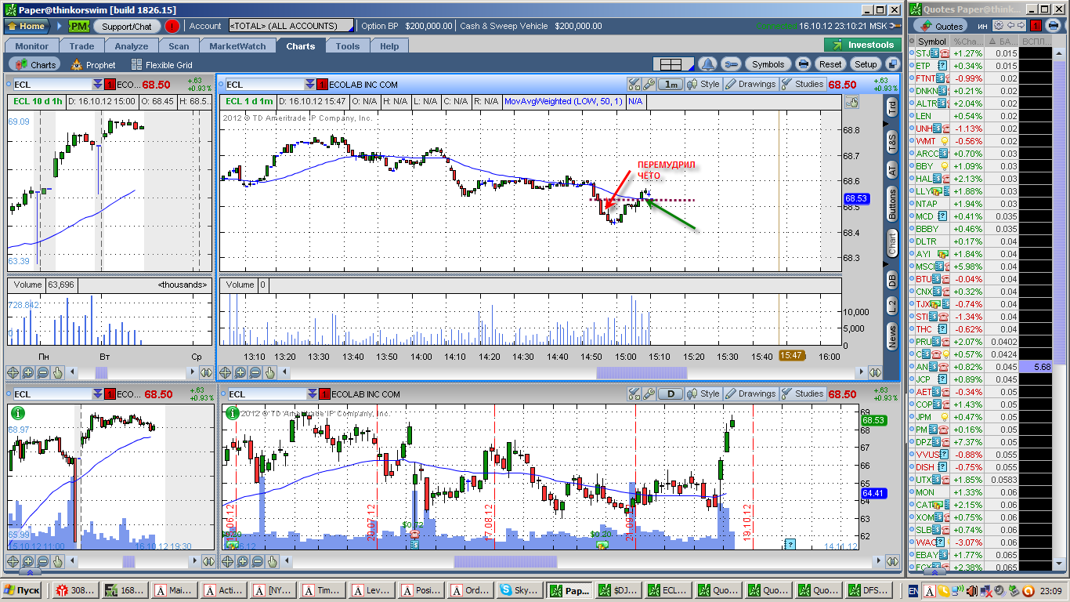This screenshot has height=602, width=1070.
Task: Click the Studies button on the 1m chart
Action: click(802, 84)
